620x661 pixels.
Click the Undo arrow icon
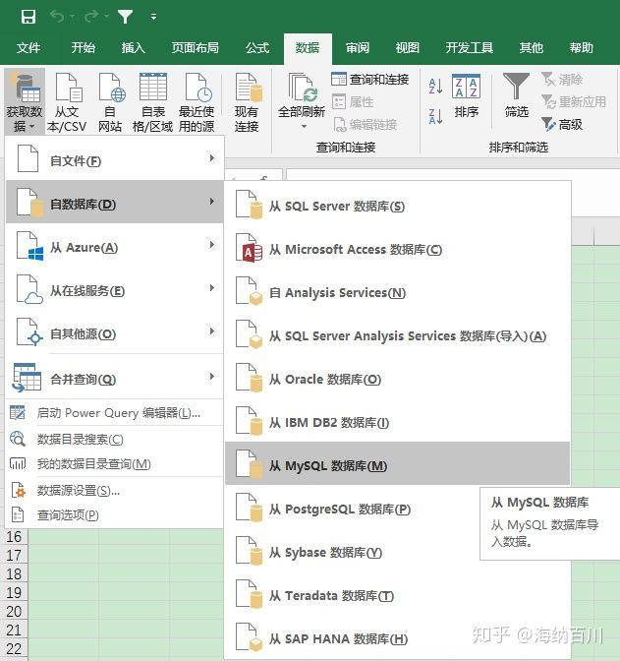(x=58, y=17)
